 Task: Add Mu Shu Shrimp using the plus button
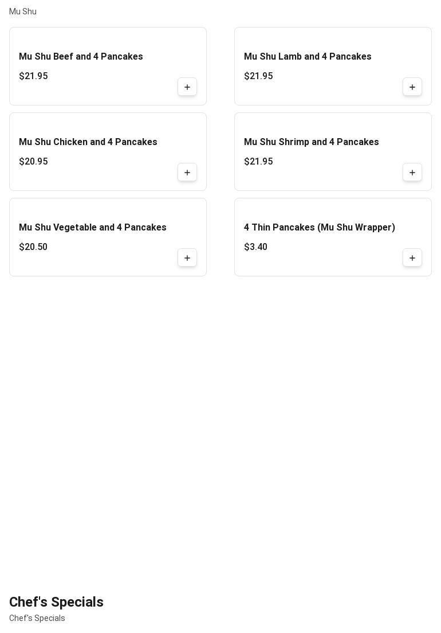(x=412, y=173)
